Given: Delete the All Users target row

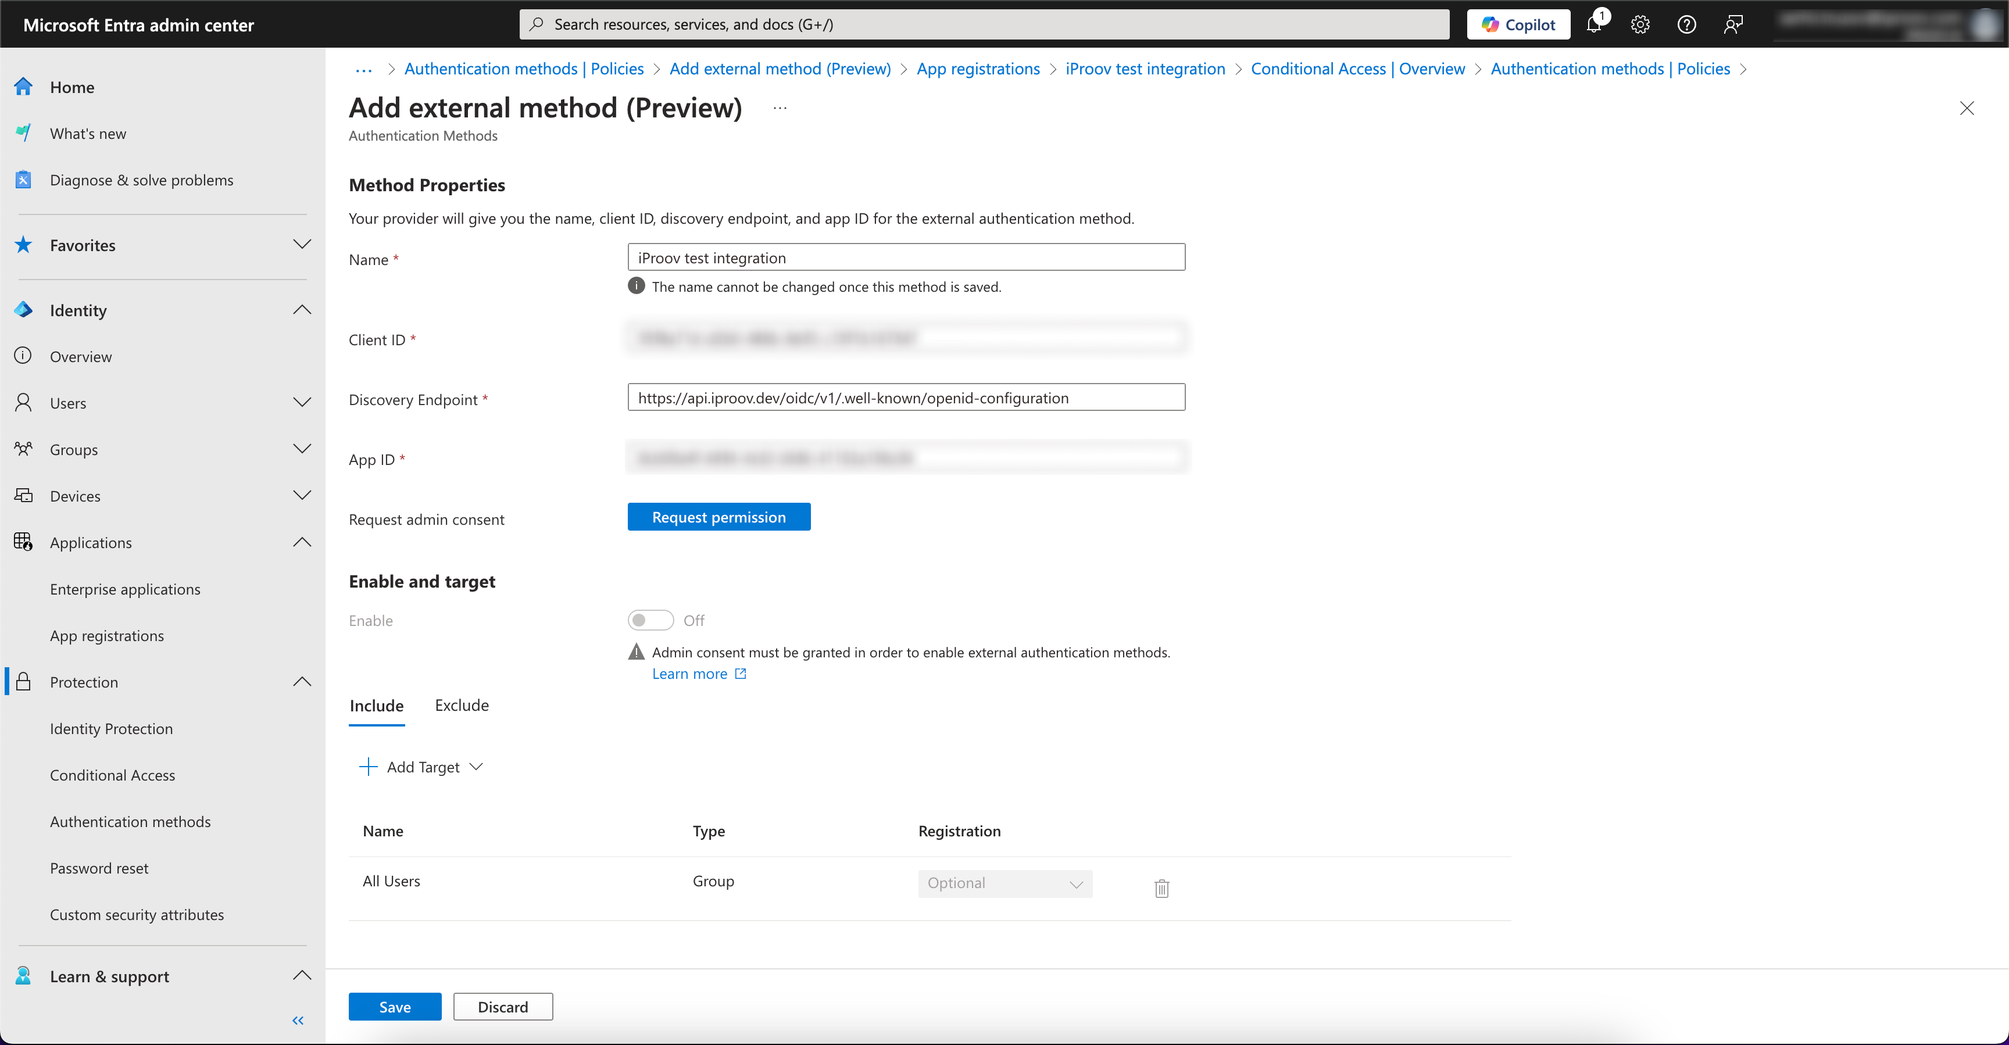Looking at the screenshot, I should click(x=1162, y=887).
